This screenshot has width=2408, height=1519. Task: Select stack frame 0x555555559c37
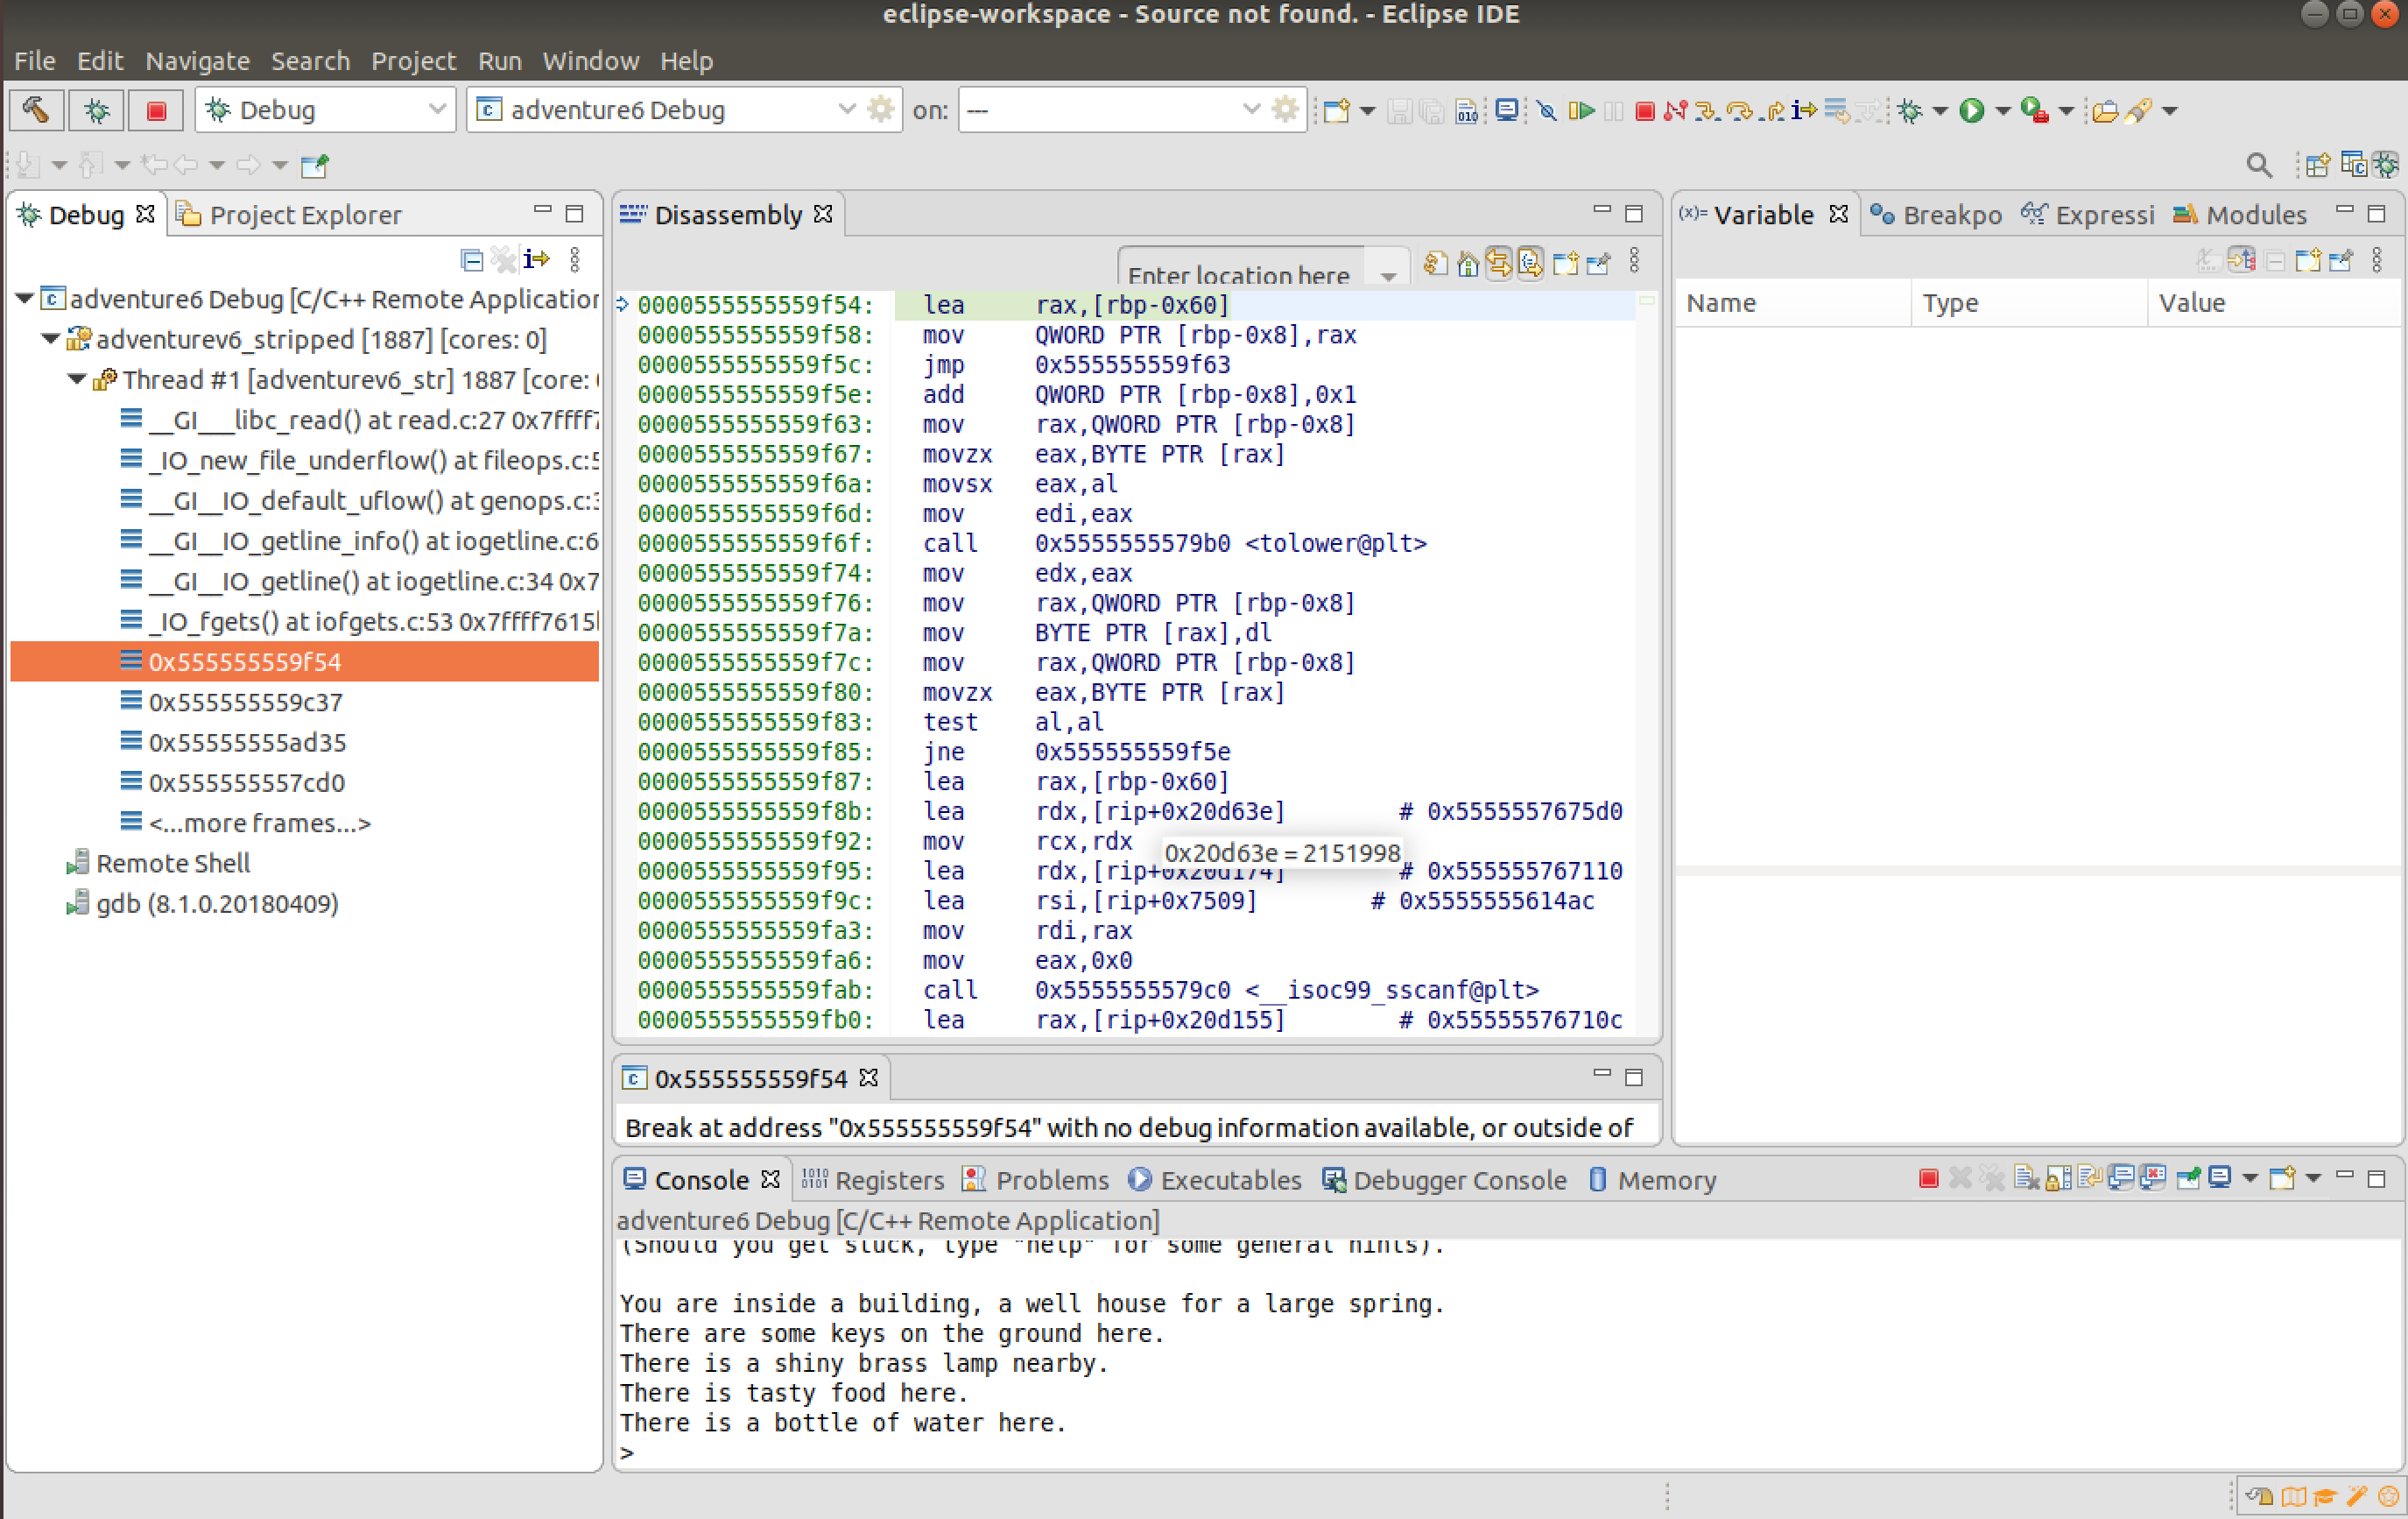click(x=246, y=702)
